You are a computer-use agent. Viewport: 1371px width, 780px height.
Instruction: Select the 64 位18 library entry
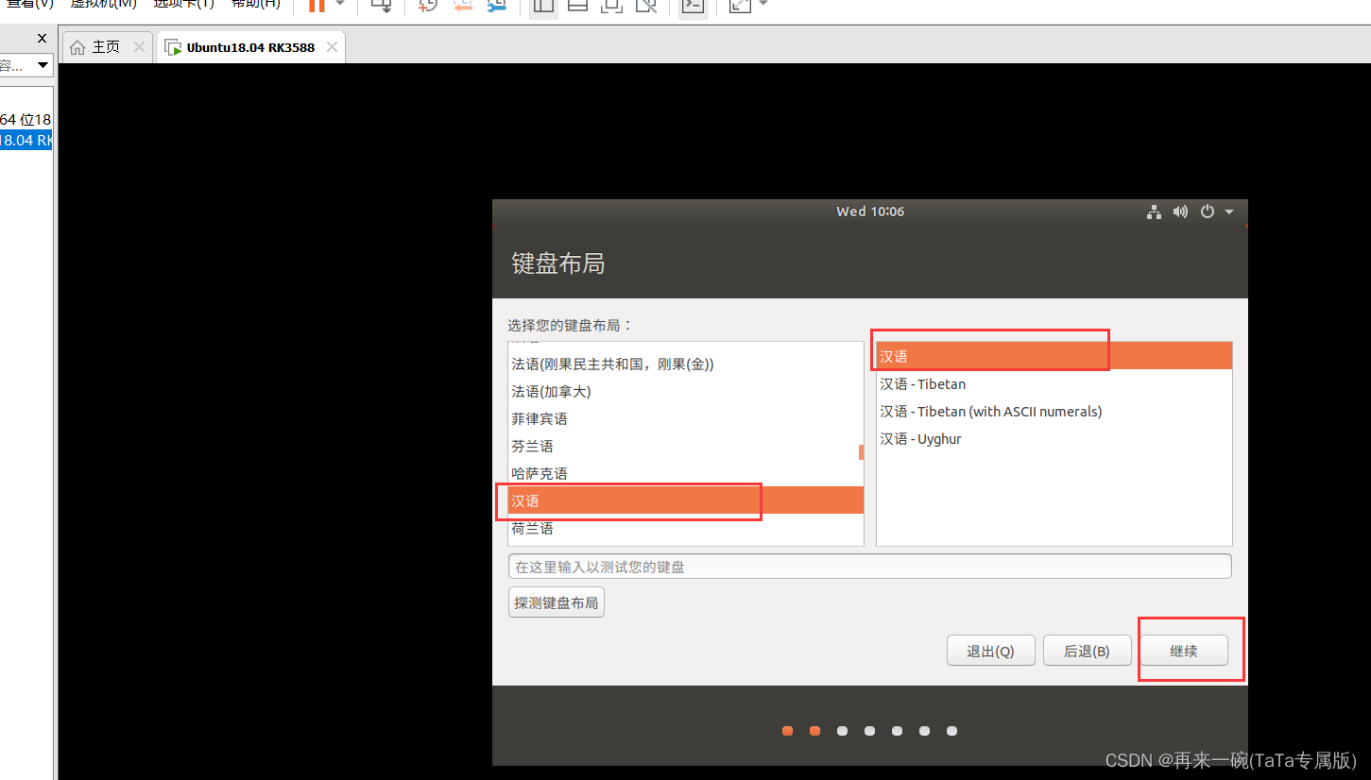tap(26, 120)
